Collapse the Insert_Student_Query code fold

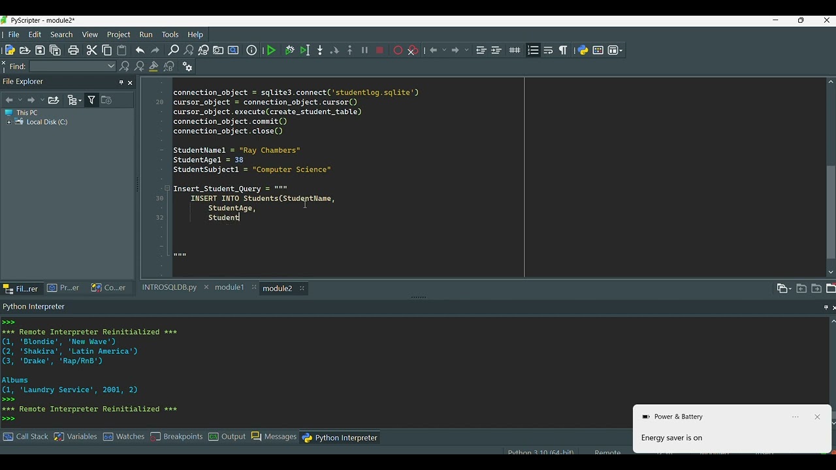[x=167, y=189]
